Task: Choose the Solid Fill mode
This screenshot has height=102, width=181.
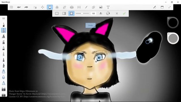Action: pos(57,13)
